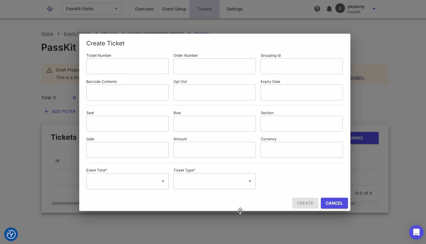Screen dimensions: 426x244
Task: Select the Tickets tab
Action: tap(205, 9)
